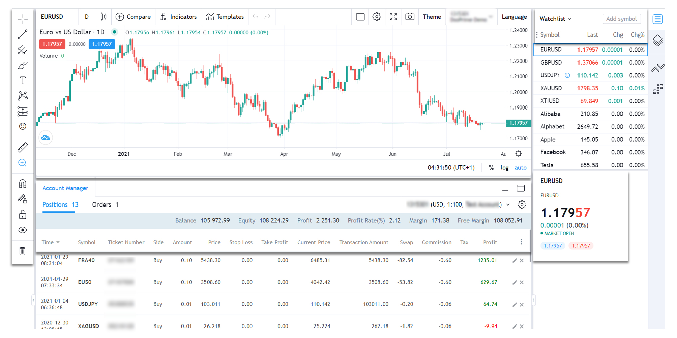Toggle auto scale on the chart
Image resolution: width=677 pixels, height=338 pixels.
tap(520, 168)
